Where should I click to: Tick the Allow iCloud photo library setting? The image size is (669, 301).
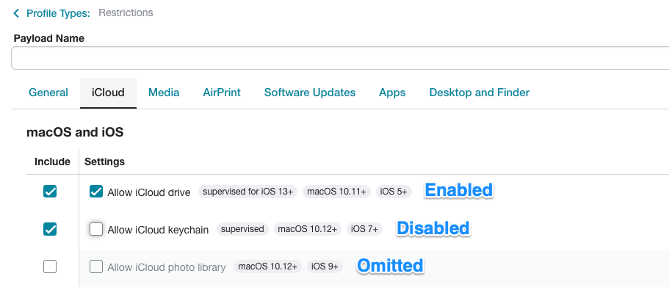96,267
